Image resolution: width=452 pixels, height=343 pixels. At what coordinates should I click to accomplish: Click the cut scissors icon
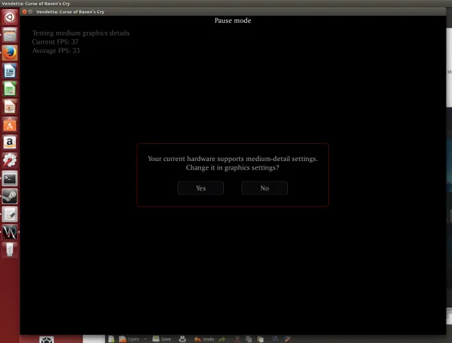coord(237,339)
